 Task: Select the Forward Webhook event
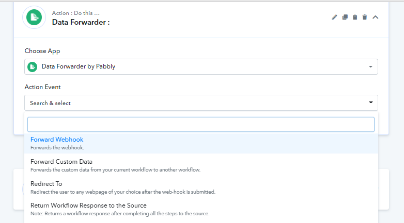tap(201, 143)
